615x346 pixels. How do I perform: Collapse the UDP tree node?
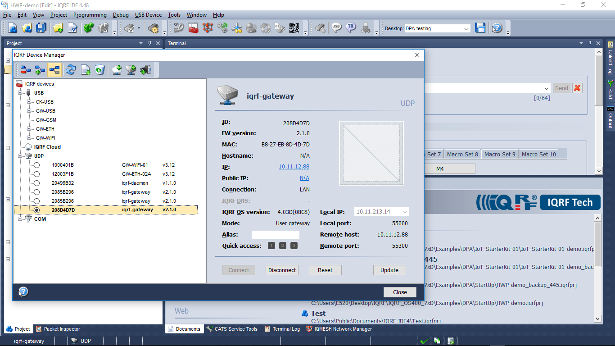click(x=20, y=156)
